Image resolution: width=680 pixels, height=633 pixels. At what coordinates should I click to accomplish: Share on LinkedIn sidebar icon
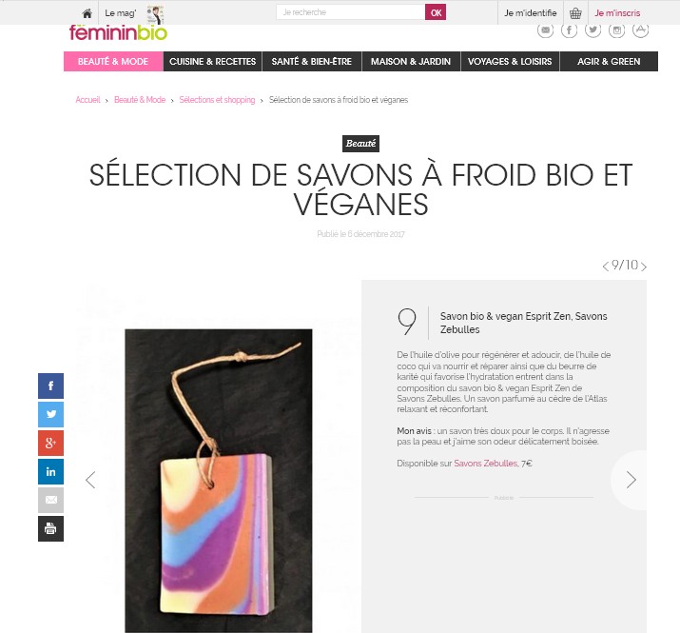(50, 471)
